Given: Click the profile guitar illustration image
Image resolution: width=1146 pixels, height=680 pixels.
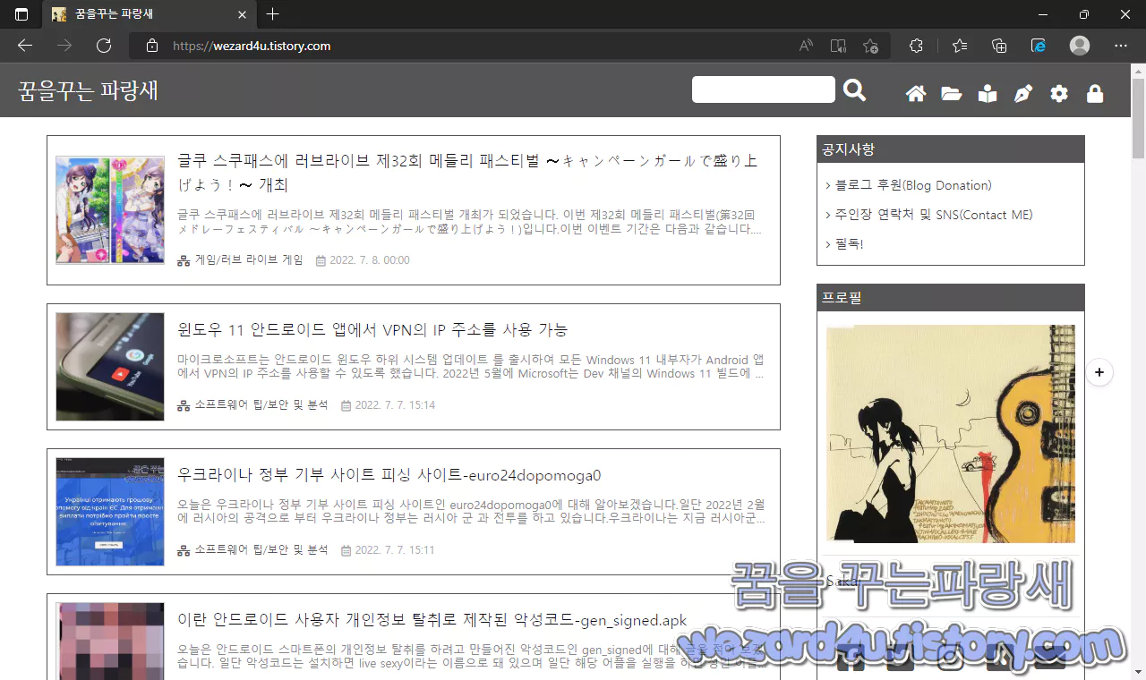Looking at the screenshot, I should pos(951,434).
